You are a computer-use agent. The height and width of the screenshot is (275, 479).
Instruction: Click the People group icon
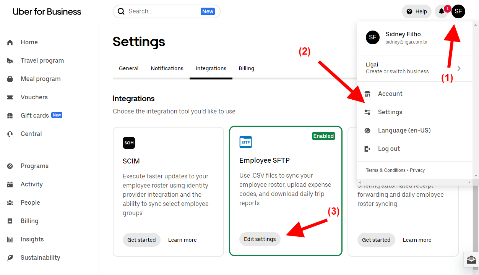10,203
